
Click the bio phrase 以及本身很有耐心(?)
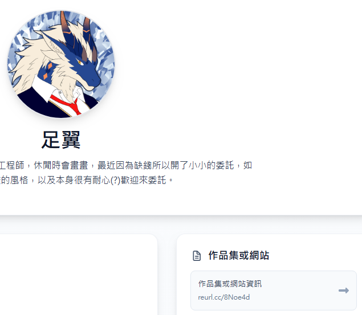(79, 180)
